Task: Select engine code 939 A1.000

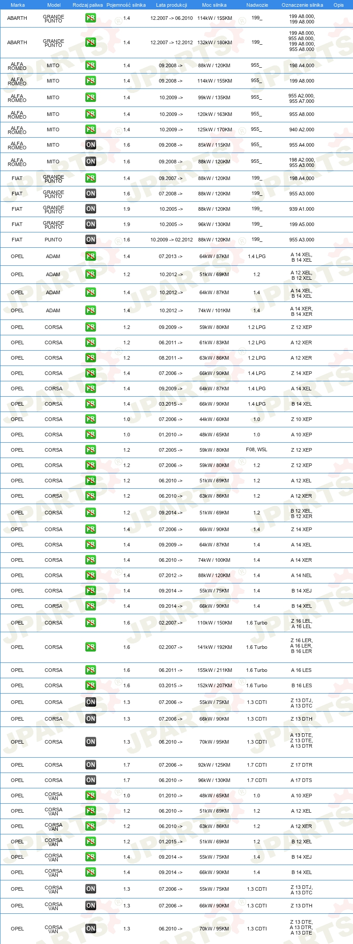Action: click(302, 209)
